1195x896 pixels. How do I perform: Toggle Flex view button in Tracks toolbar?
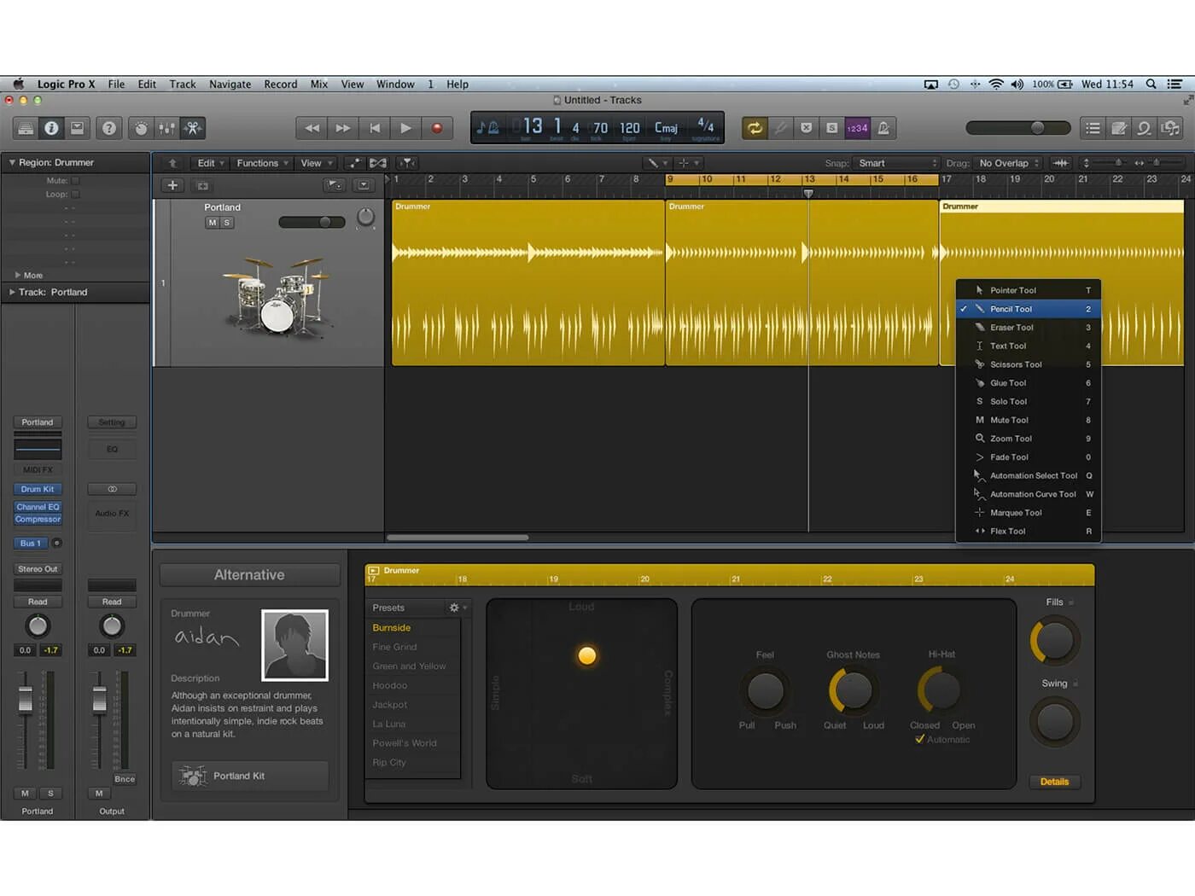377,163
